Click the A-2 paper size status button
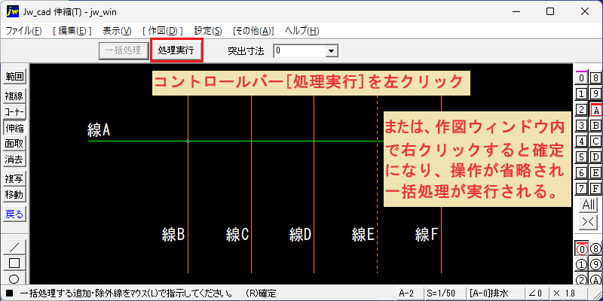Viewport: 603px width, 301px height. pos(409,293)
